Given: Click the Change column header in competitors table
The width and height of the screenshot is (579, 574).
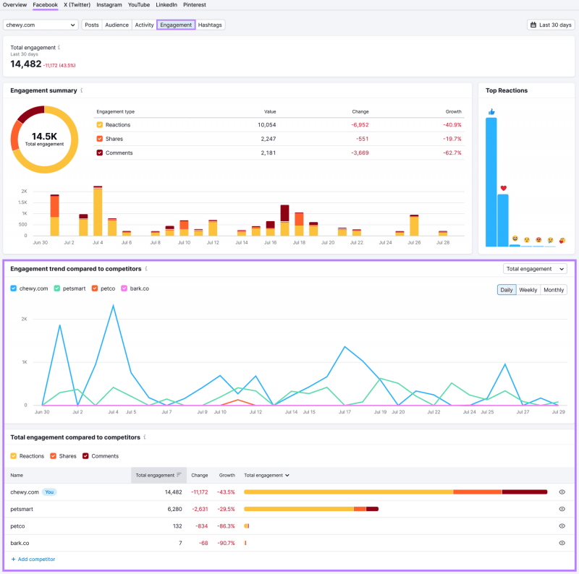Looking at the screenshot, I should 200,475.
